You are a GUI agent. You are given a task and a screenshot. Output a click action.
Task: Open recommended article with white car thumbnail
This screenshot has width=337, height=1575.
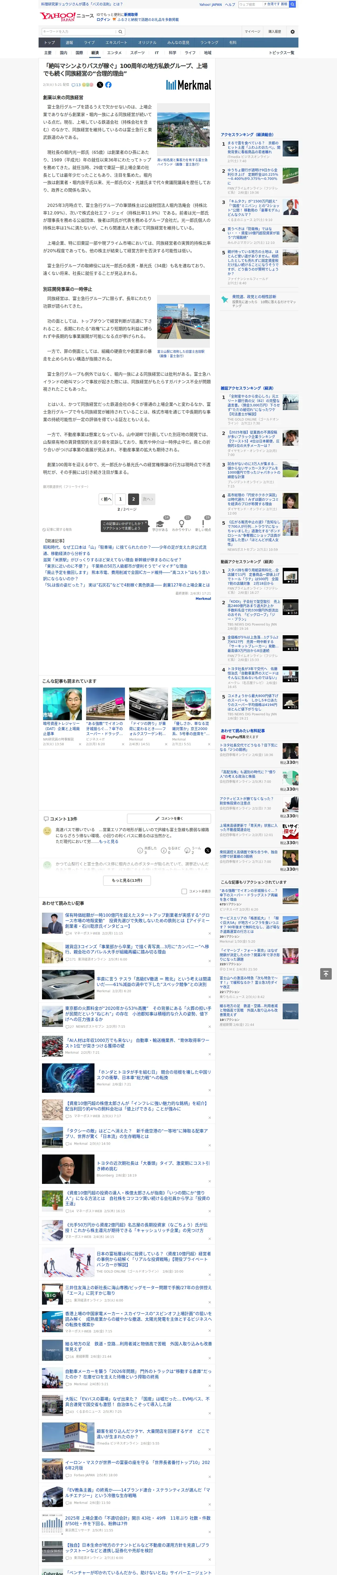tap(148, 703)
